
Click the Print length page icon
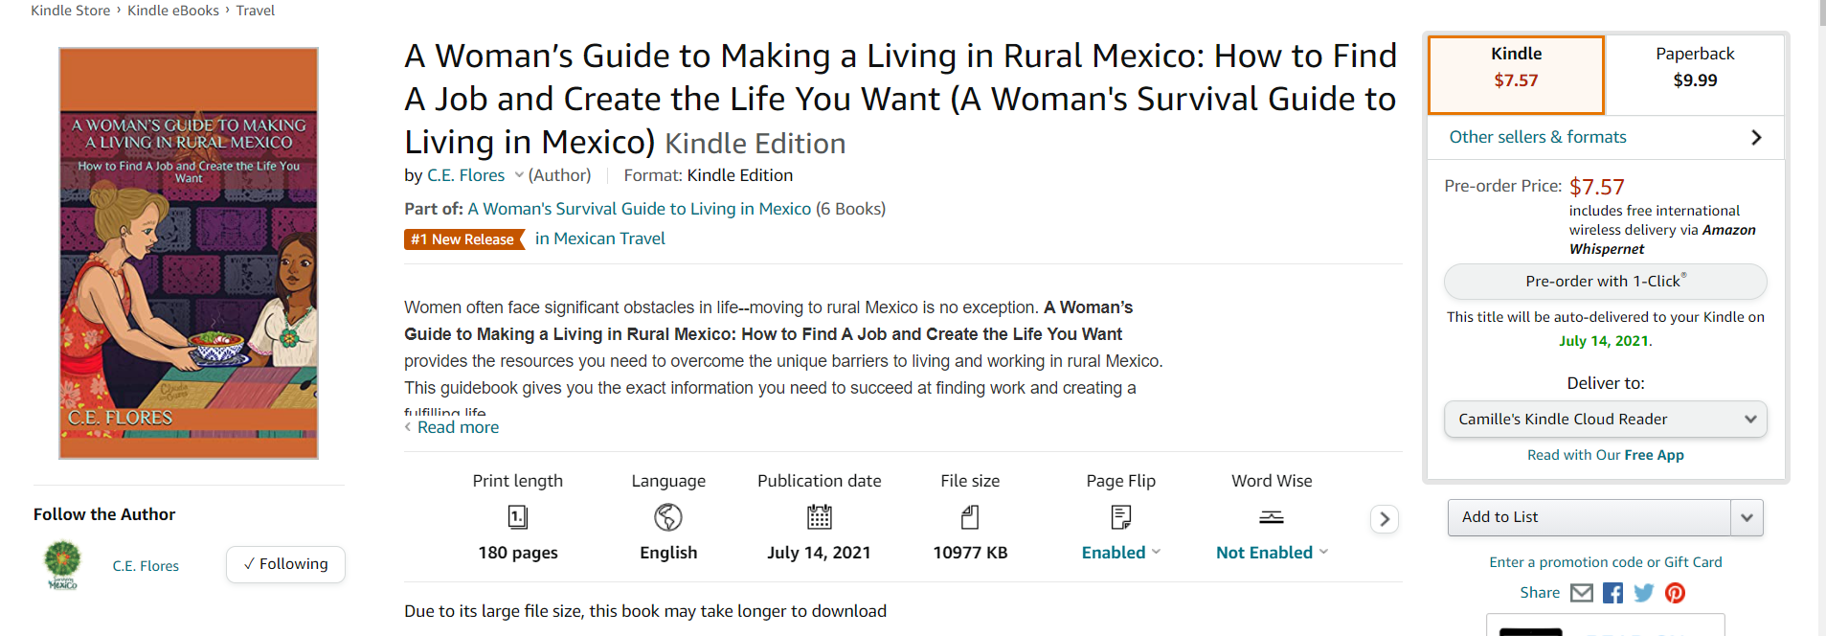tap(518, 517)
